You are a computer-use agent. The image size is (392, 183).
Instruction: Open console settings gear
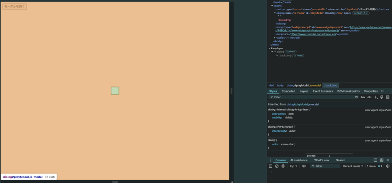tap(388, 166)
